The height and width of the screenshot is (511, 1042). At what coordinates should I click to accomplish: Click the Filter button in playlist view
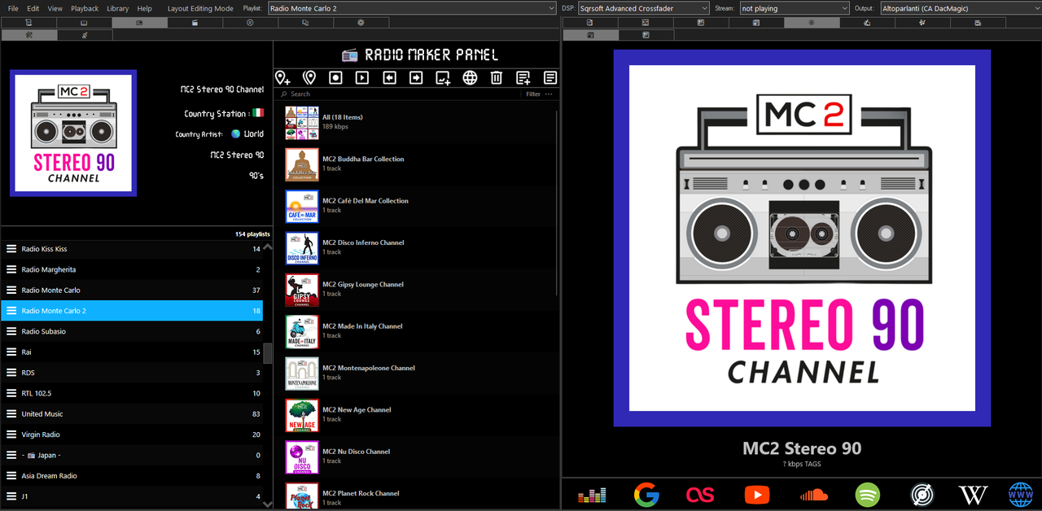533,94
